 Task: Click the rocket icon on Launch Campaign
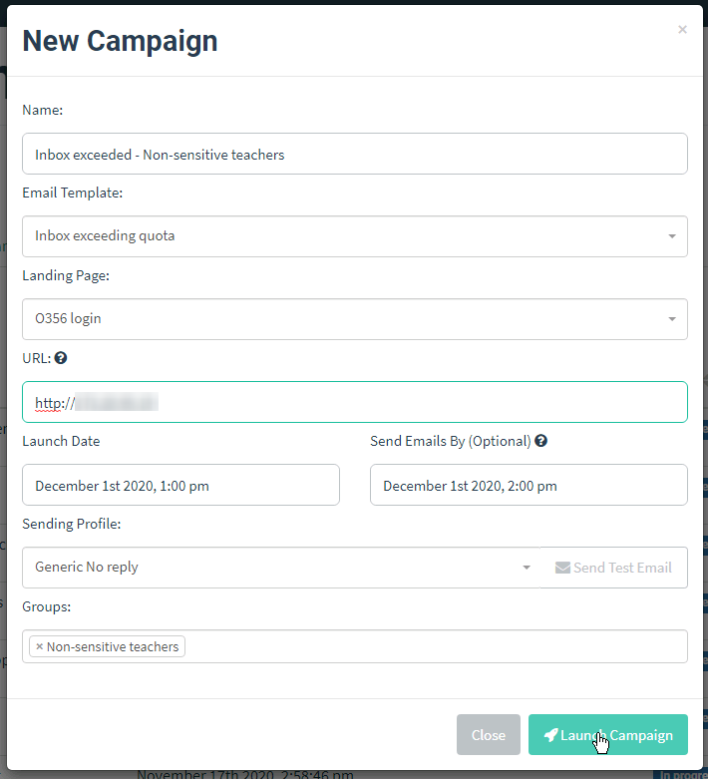click(x=550, y=735)
